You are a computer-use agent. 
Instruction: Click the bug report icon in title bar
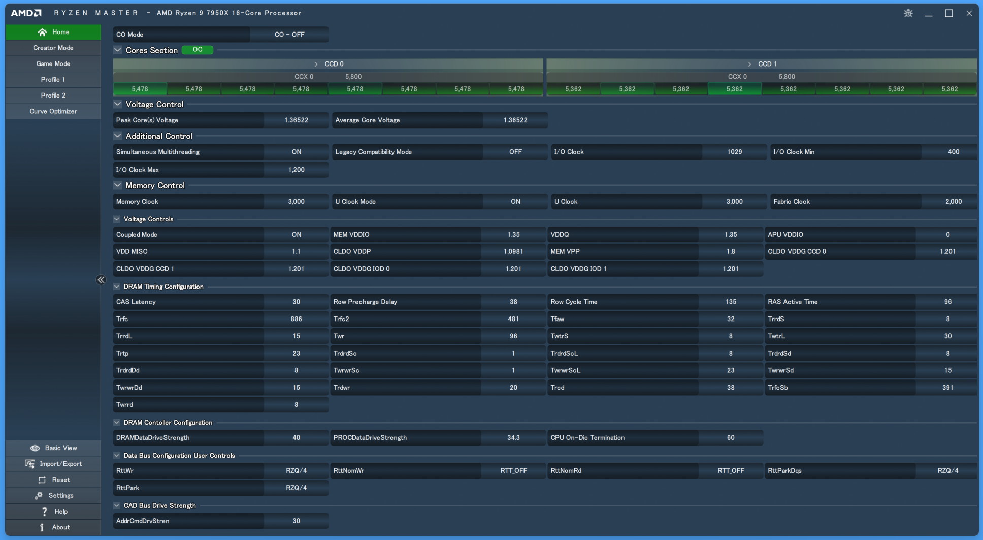coord(908,13)
